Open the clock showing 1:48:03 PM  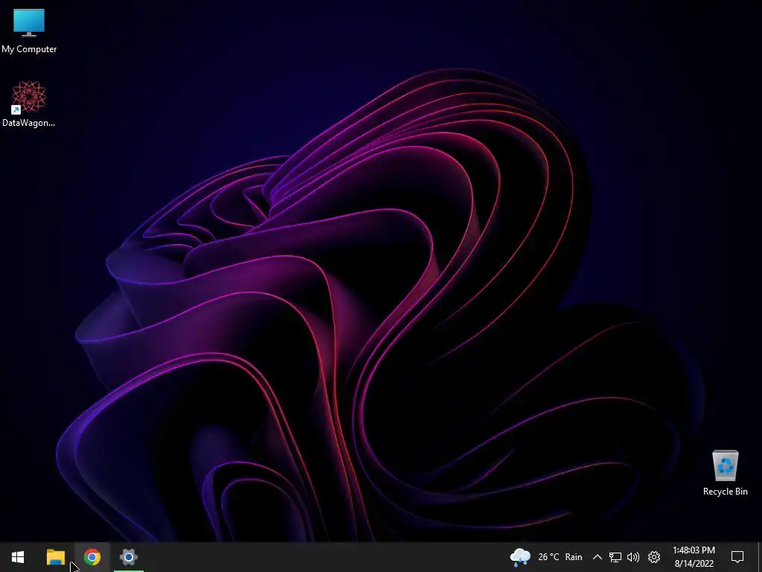click(x=694, y=557)
